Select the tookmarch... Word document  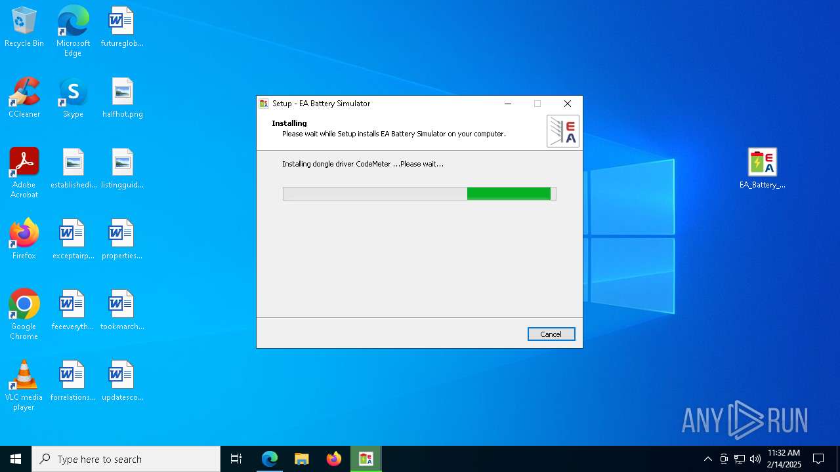pyautogui.click(x=122, y=311)
